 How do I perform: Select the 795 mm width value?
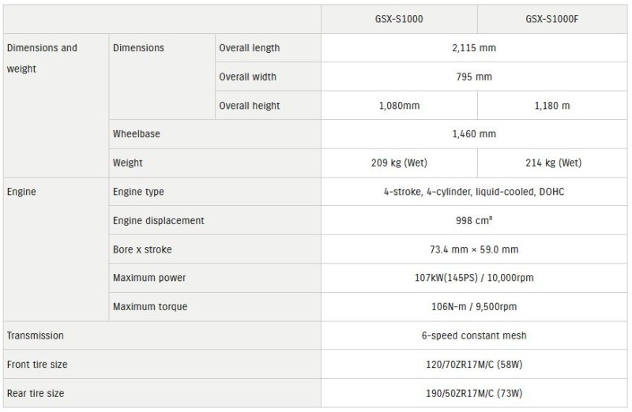click(x=475, y=77)
